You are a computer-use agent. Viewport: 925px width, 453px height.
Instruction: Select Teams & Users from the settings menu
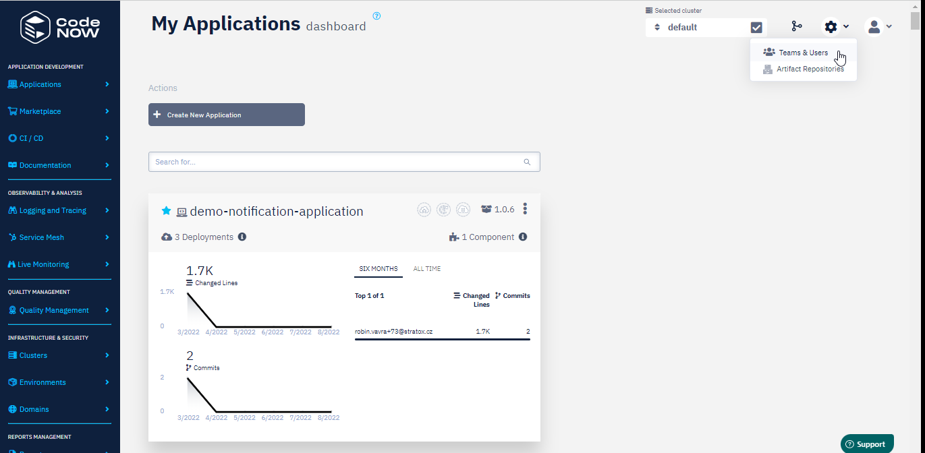[x=803, y=53]
